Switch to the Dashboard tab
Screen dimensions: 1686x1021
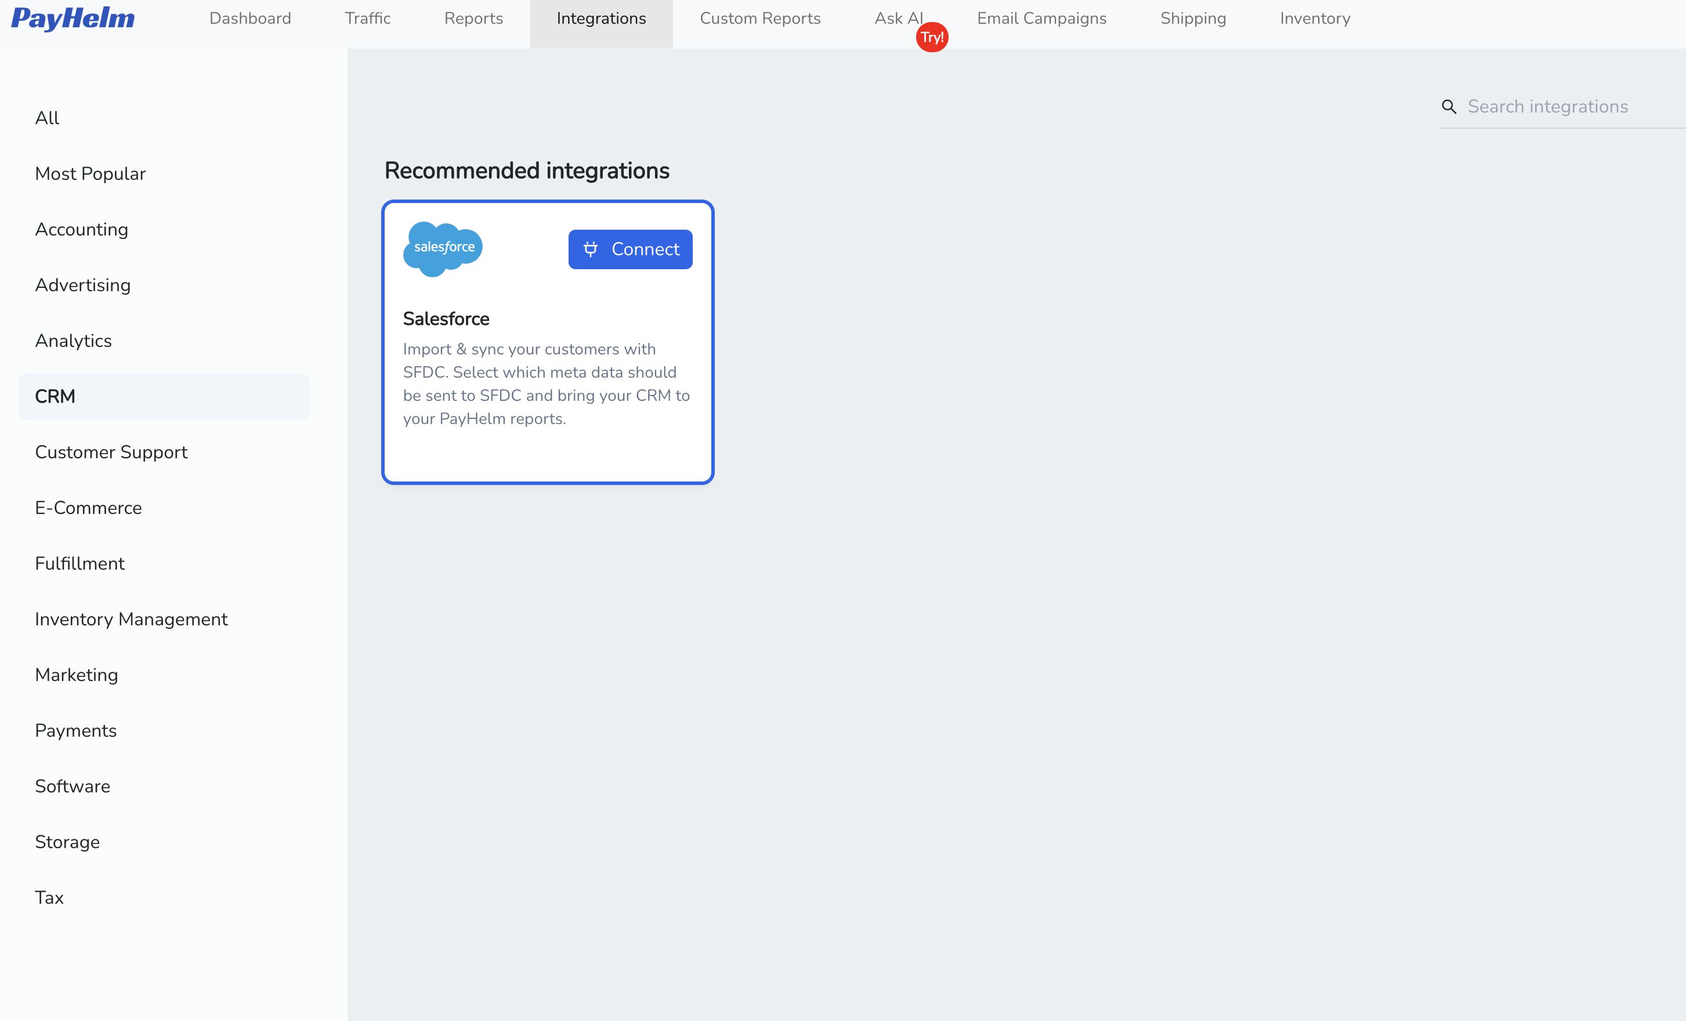click(x=249, y=19)
